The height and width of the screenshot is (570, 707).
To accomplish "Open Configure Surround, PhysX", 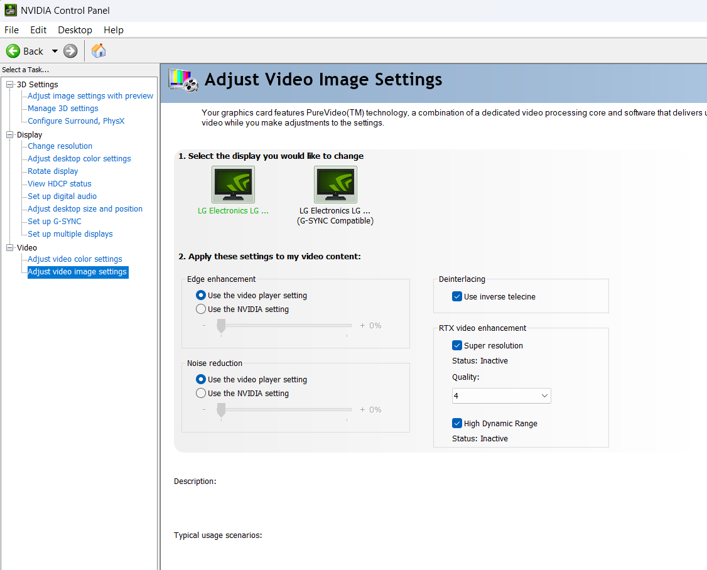I will coord(76,121).
